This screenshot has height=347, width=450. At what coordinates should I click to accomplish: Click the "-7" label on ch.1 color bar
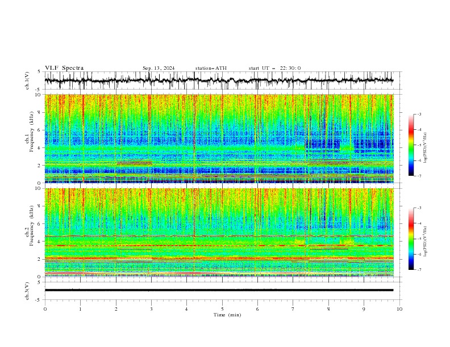(419, 176)
